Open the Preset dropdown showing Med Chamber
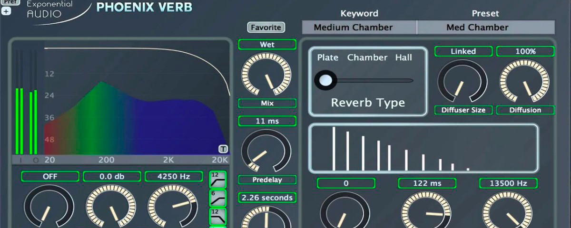 (x=486, y=27)
